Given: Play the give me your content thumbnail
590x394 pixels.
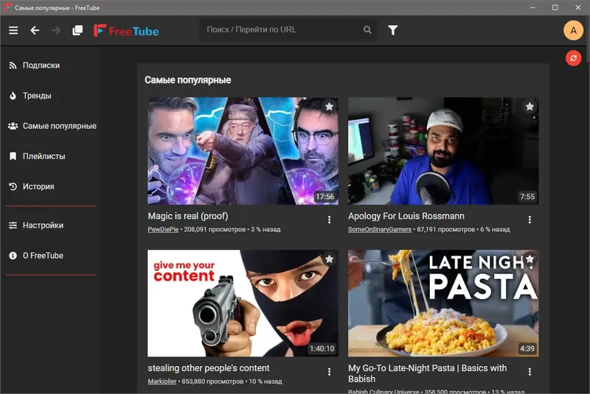Looking at the screenshot, I should (243, 303).
